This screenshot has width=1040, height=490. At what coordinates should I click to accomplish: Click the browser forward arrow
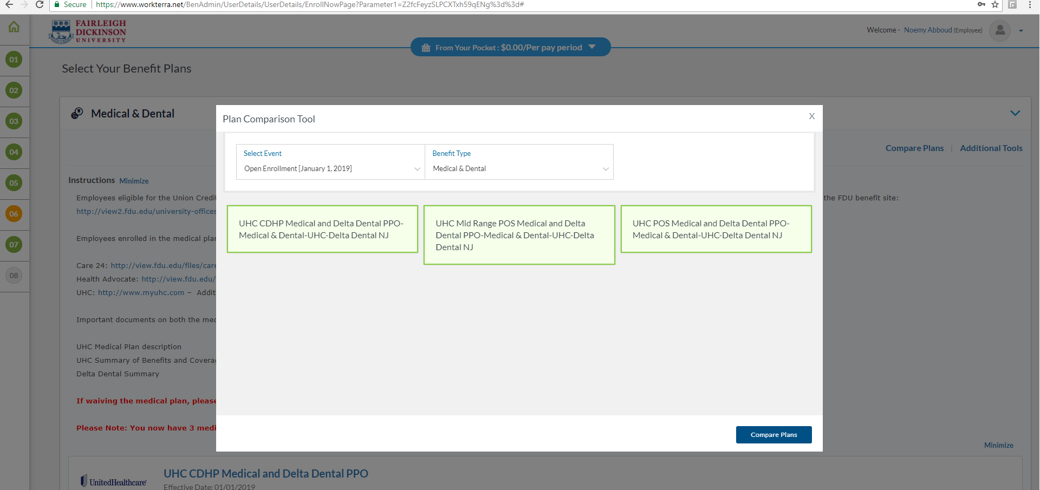24,4
